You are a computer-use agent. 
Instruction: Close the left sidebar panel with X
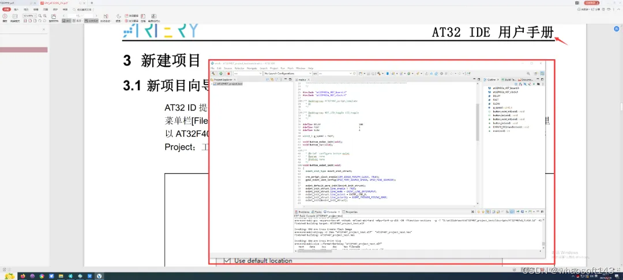tap(44, 30)
